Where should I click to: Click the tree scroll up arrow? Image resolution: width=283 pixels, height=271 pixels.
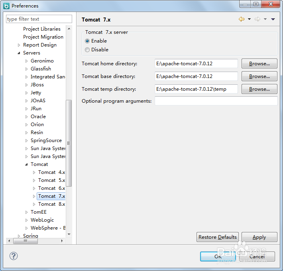[69, 29]
